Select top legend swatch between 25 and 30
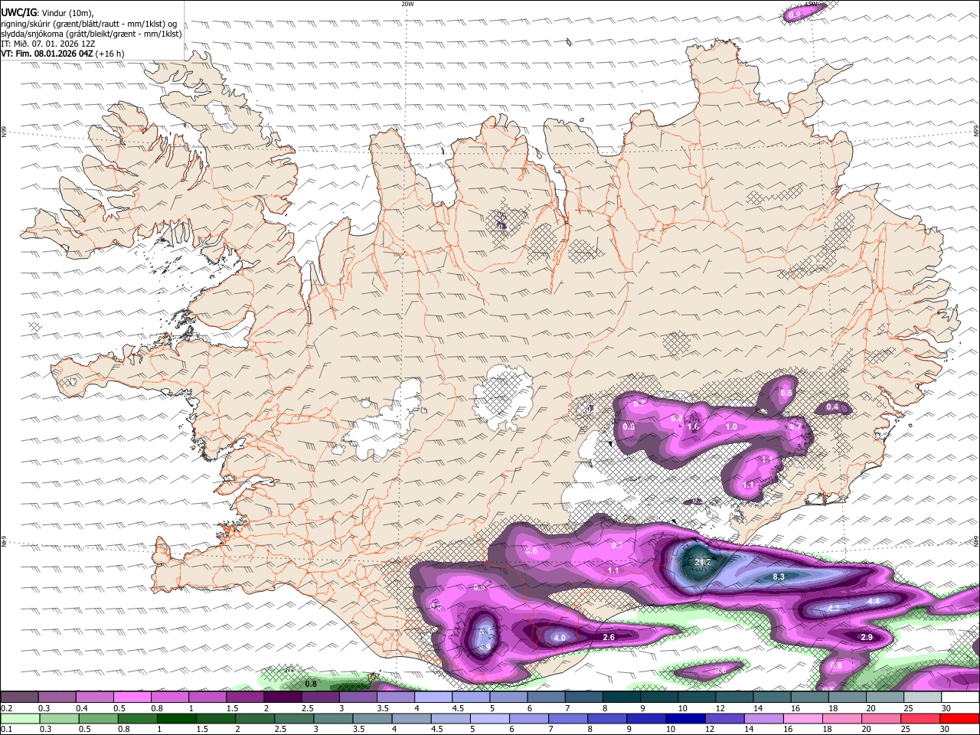The height and width of the screenshot is (735, 980). pyautogui.click(x=923, y=697)
